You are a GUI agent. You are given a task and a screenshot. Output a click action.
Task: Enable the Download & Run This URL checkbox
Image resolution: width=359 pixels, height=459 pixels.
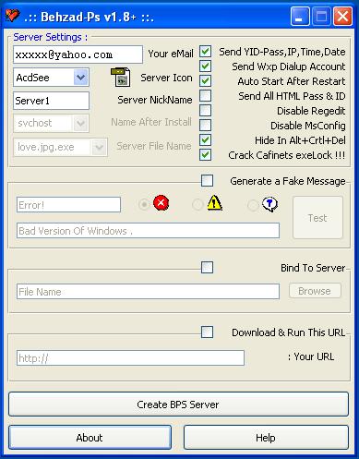pos(207,332)
